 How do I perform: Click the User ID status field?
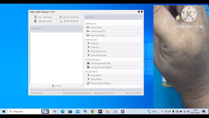click(45, 93)
